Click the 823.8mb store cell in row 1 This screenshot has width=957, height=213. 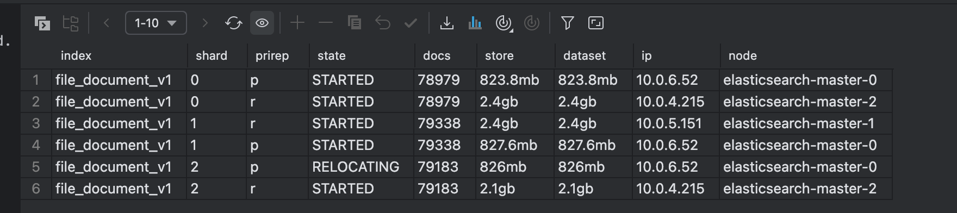(x=515, y=80)
